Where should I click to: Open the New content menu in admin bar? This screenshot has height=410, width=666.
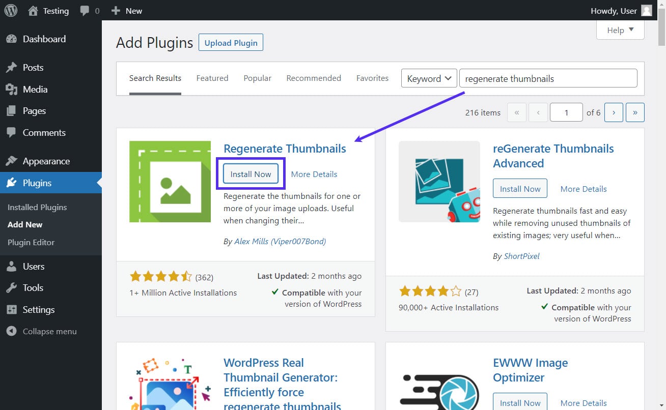tap(127, 11)
